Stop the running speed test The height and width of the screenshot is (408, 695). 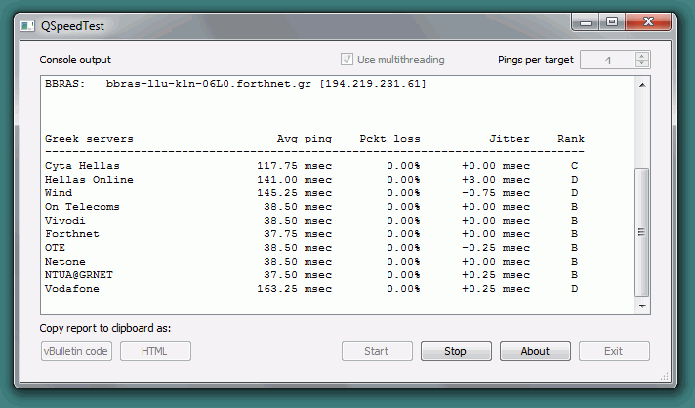point(456,351)
